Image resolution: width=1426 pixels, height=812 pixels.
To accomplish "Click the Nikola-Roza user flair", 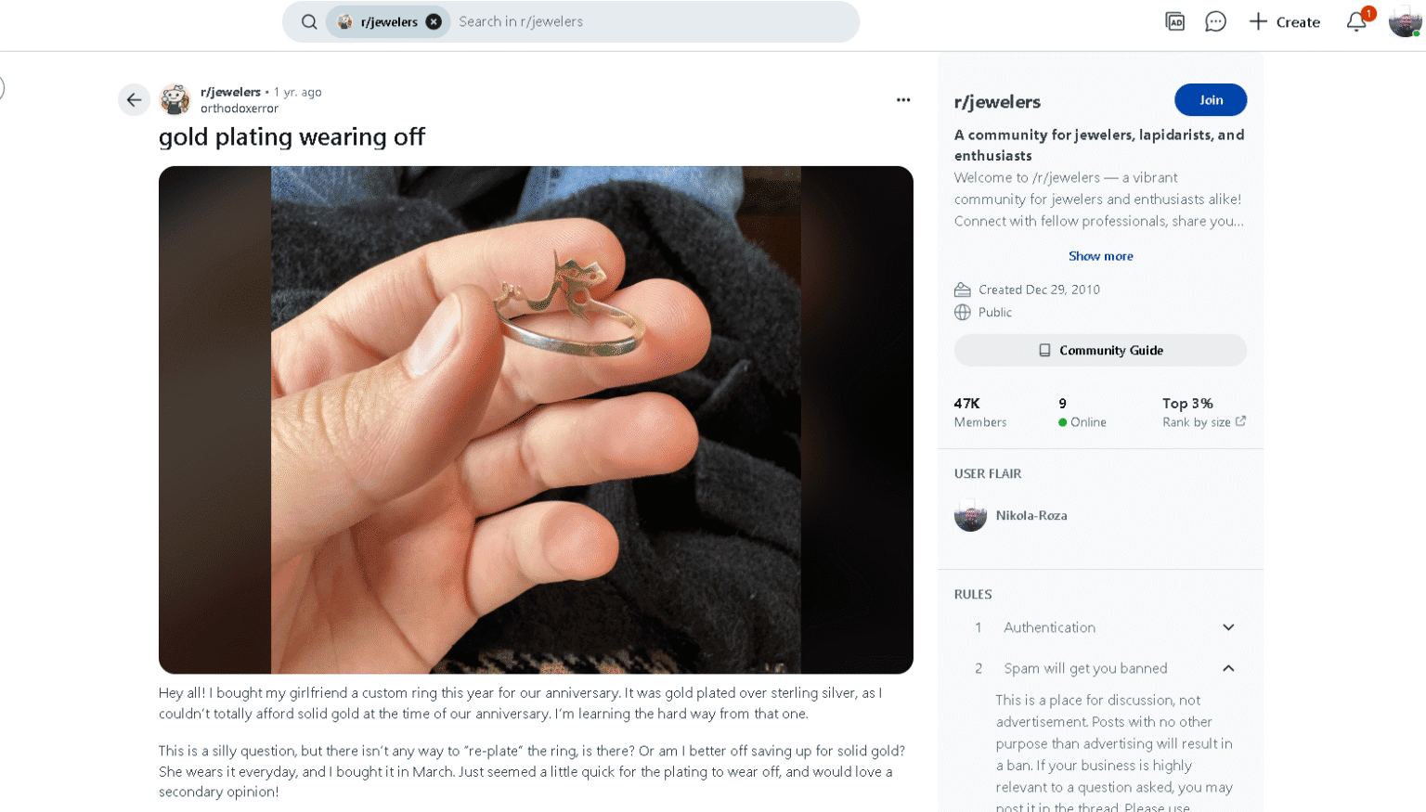I will (x=1031, y=516).
